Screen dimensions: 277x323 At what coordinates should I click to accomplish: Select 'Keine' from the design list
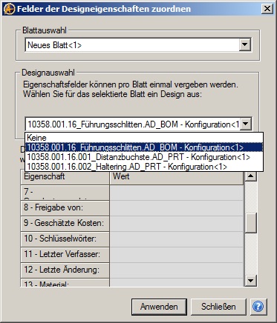coord(144,138)
